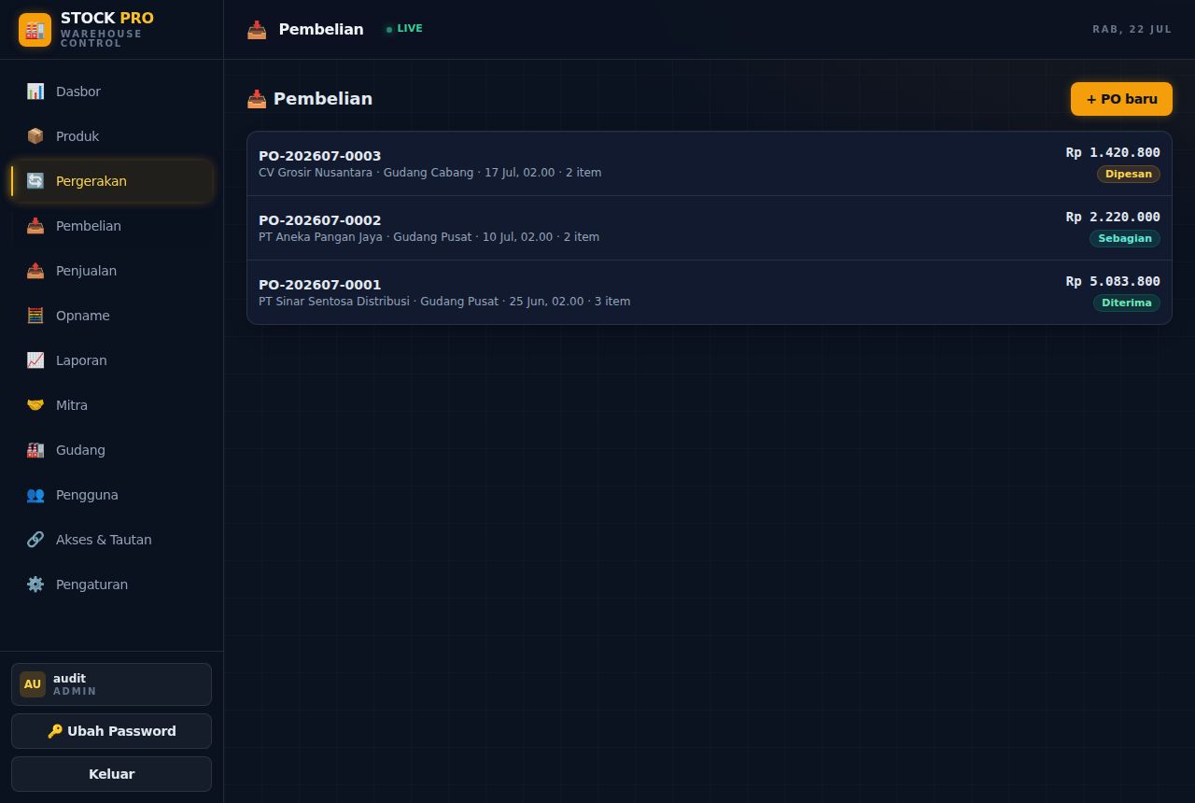Go to Pembelian in the sidebar
This screenshot has height=803, width=1195.
[x=112, y=226]
